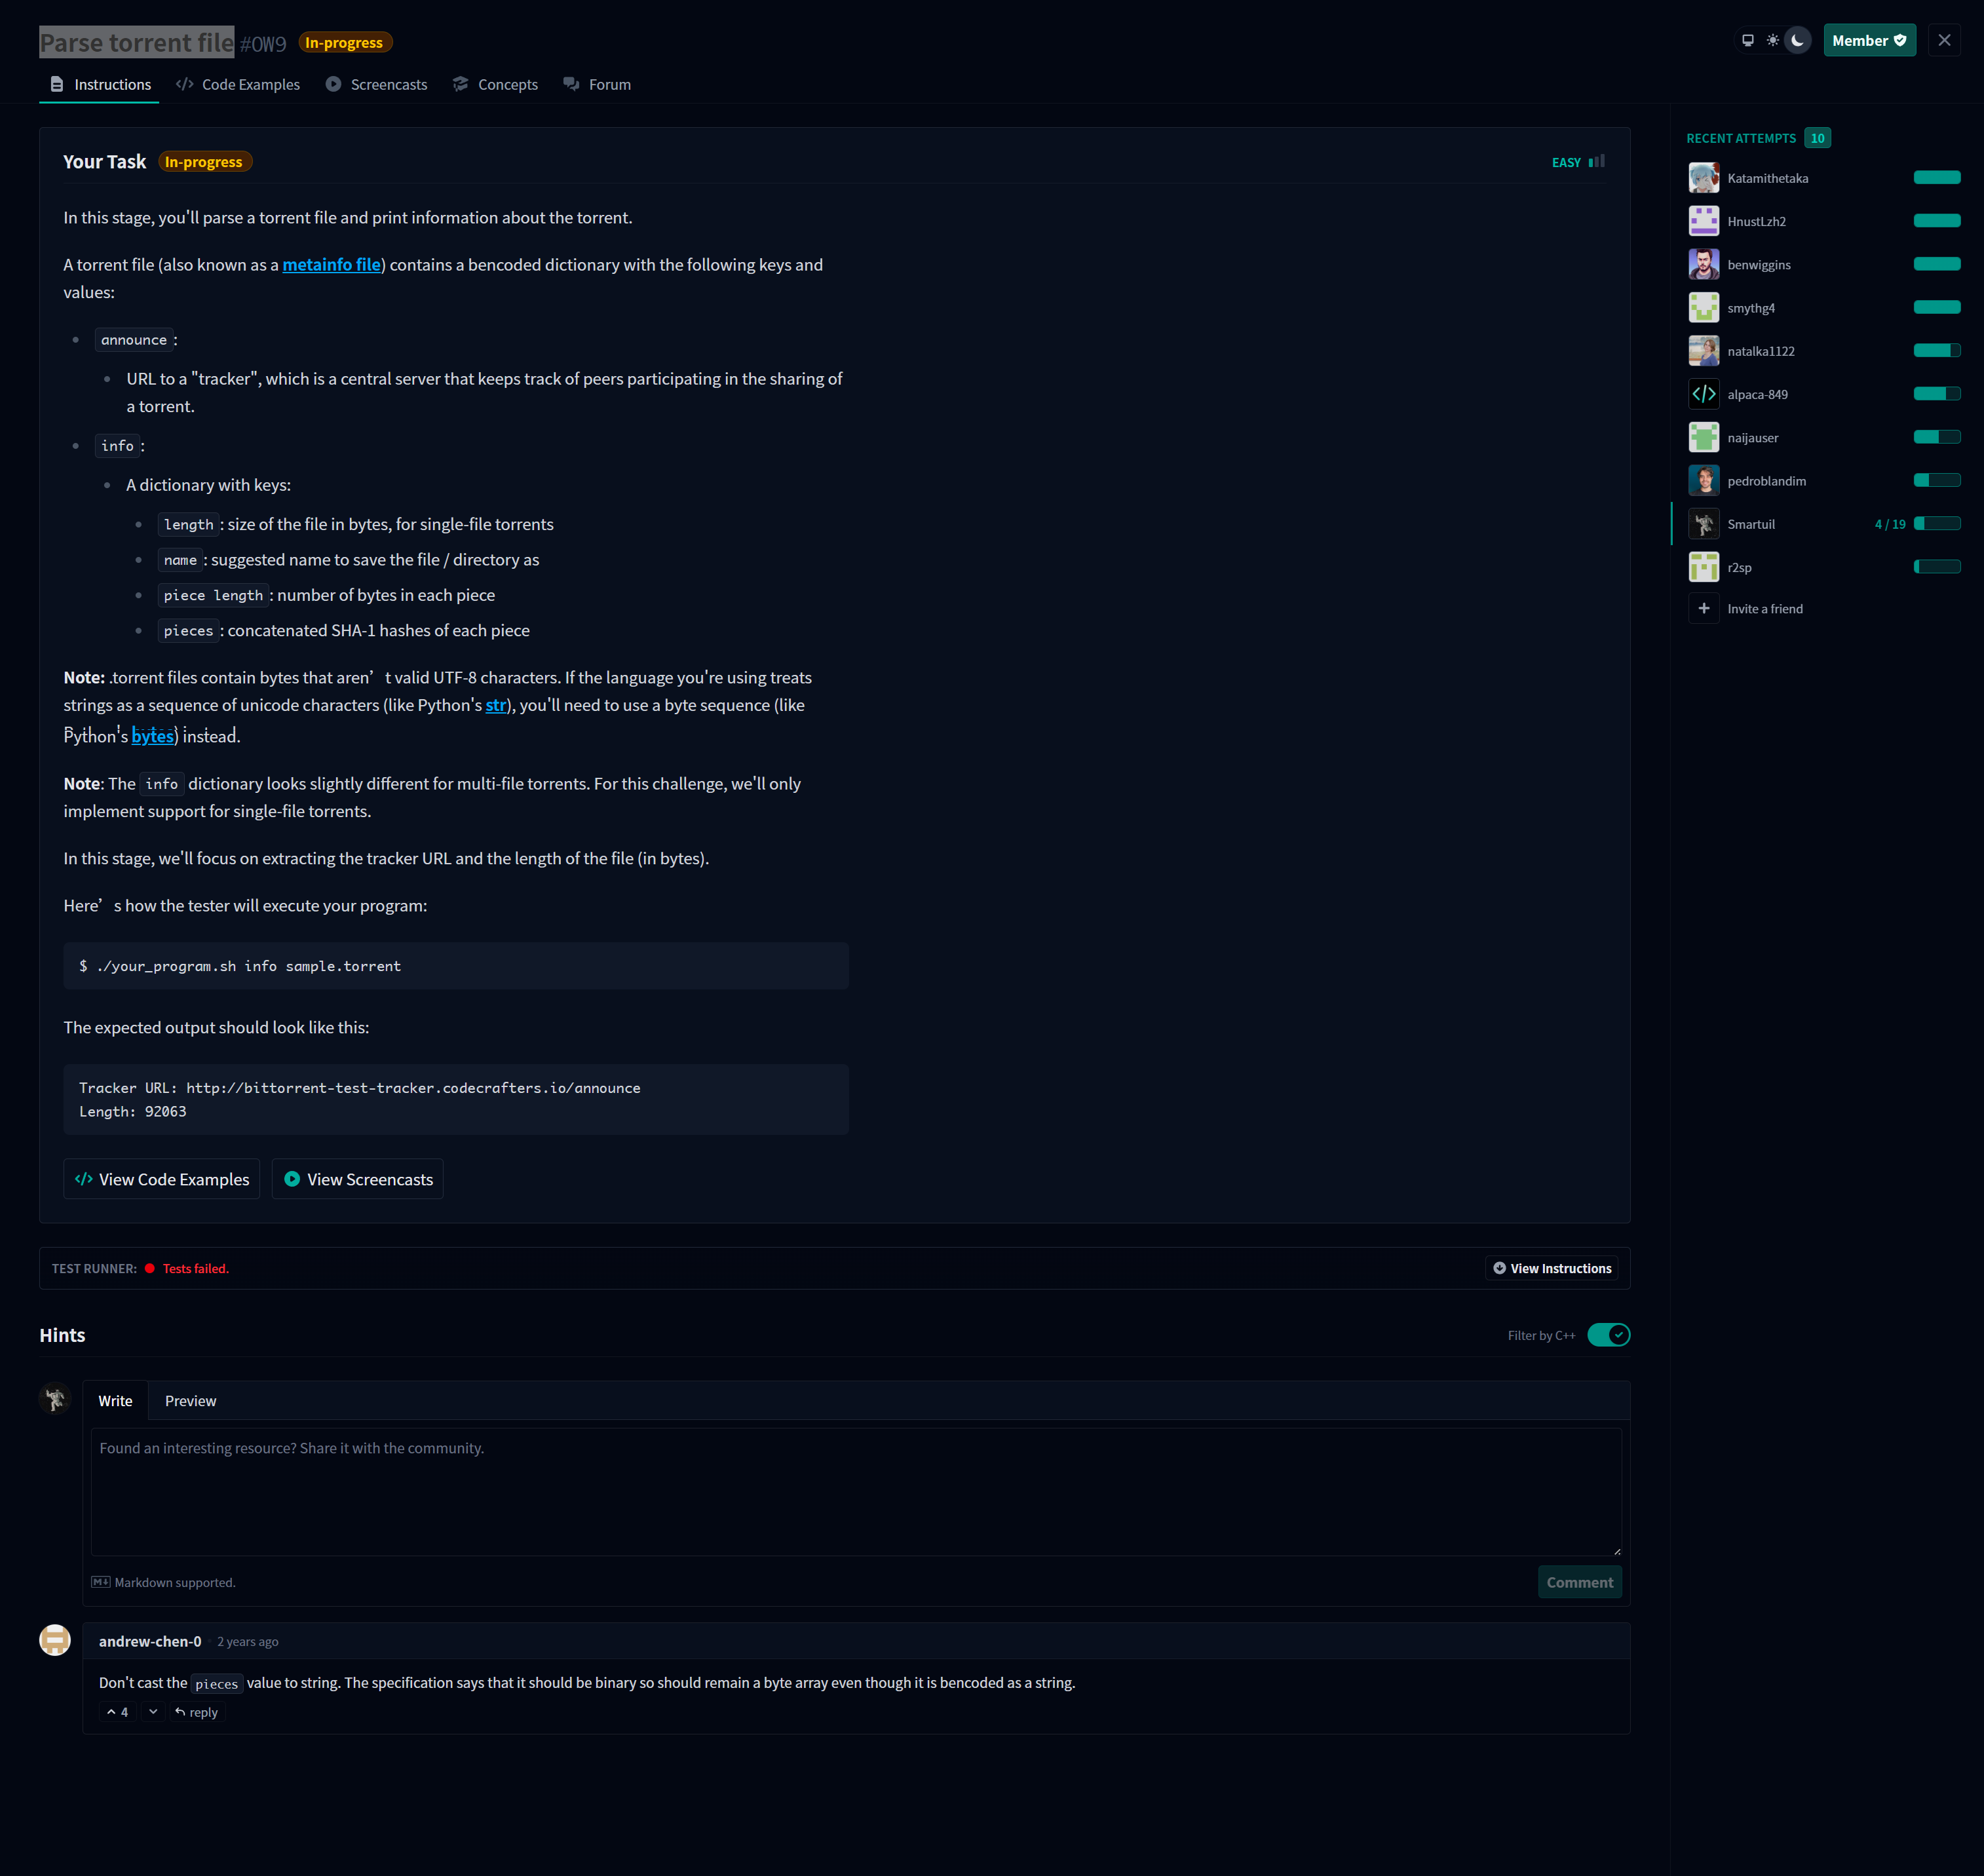The height and width of the screenshot is (1876, 1984).
Task: Click the alpaca-849 code avatar icon
Action: 1704,394
